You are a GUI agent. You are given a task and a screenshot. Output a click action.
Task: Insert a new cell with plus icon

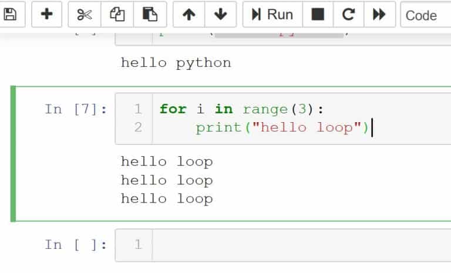[46, 15]
